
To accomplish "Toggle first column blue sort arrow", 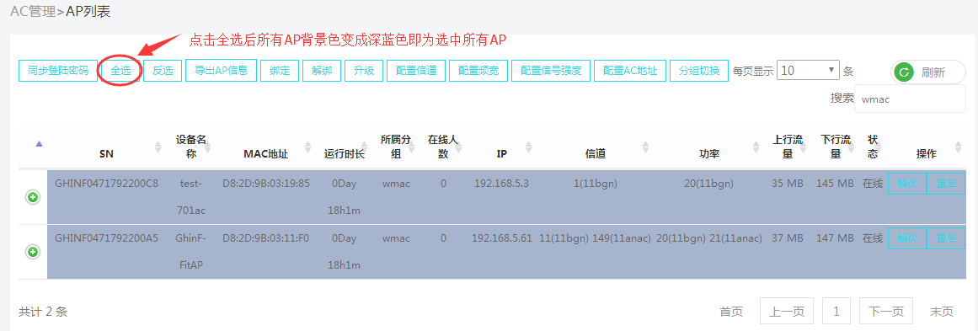I will pos(40,144).
